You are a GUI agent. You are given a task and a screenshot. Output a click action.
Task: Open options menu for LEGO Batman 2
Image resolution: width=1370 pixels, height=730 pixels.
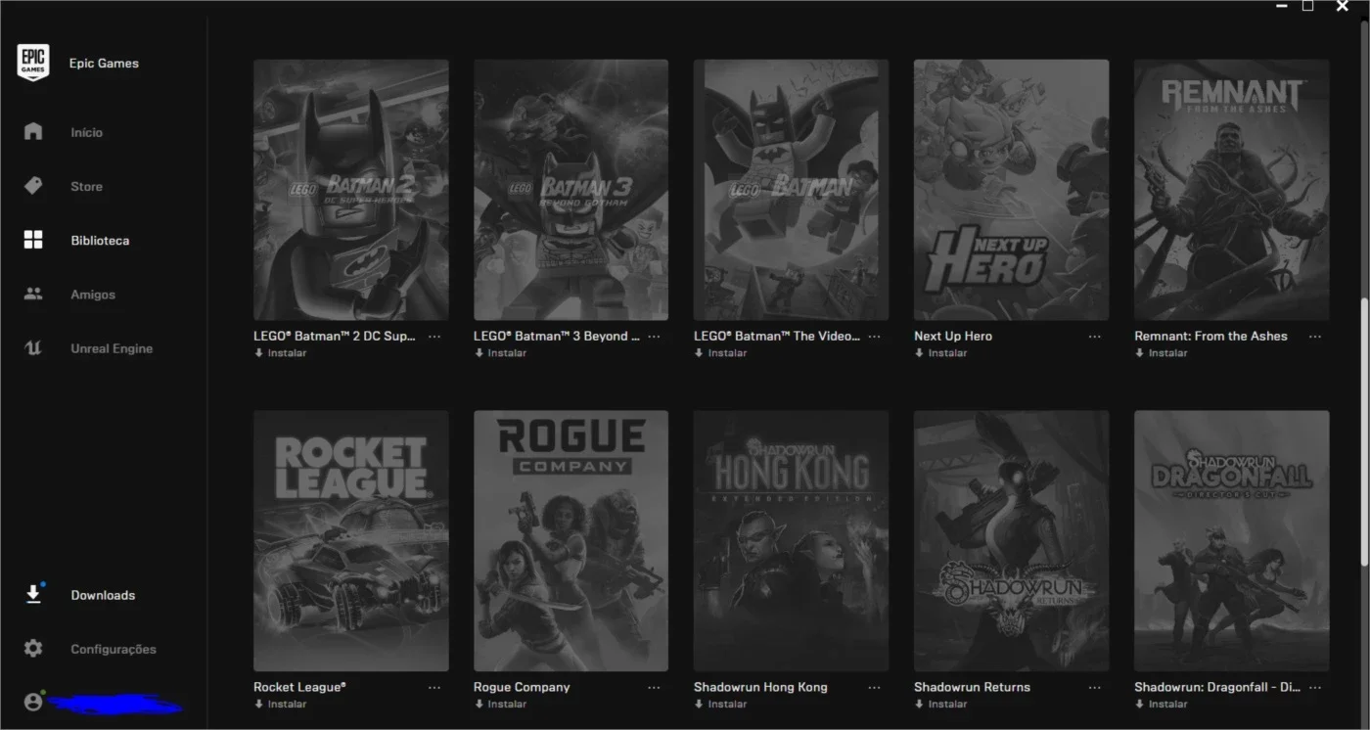[434, 337]
